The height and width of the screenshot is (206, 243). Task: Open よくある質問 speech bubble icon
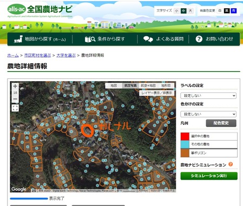[x=148, y=39]
